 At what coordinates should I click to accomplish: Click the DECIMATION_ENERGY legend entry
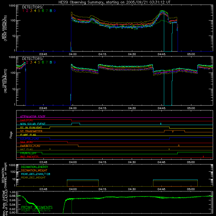(x=35, y=167)
